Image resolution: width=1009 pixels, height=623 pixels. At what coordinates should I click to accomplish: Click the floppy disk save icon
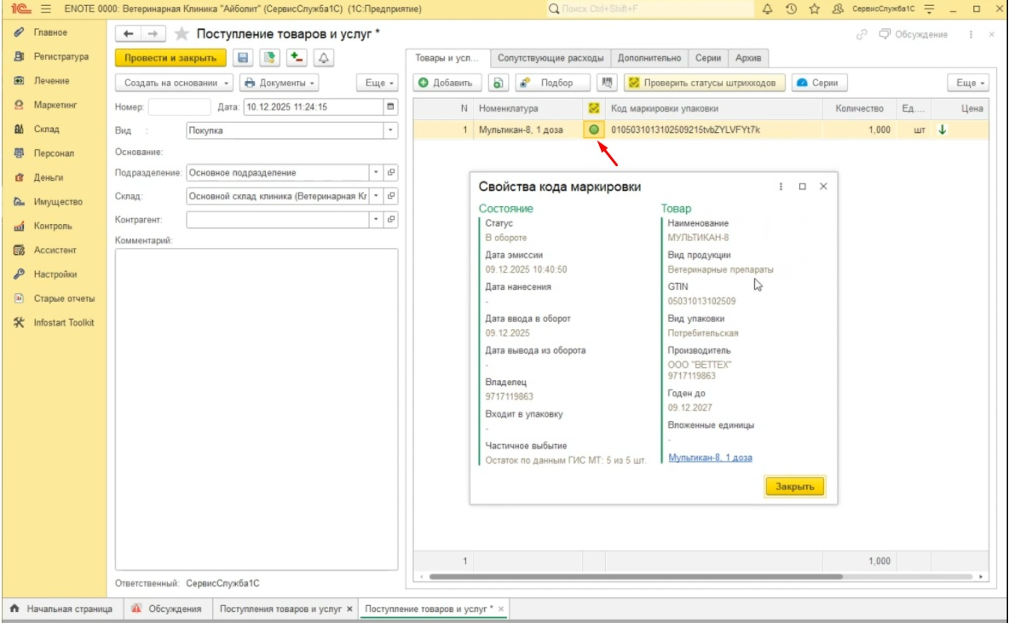244,58
